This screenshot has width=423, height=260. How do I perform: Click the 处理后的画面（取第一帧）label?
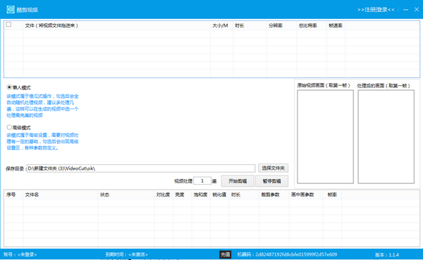(384, 86)
